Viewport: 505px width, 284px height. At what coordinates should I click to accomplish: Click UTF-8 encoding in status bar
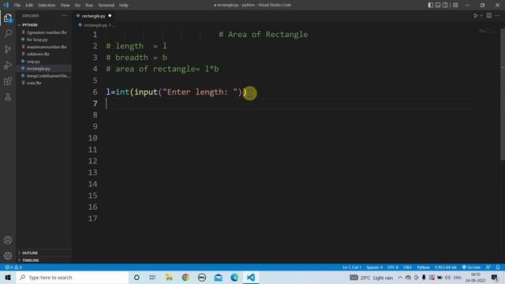point(393,267)
